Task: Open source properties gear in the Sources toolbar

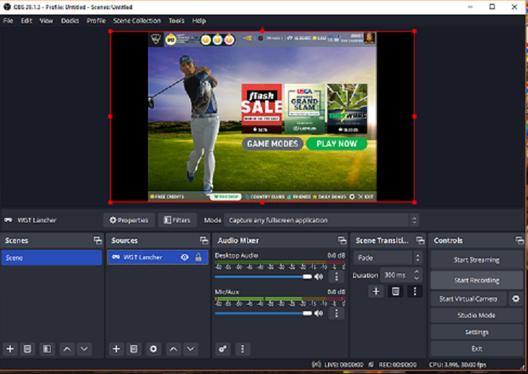Action: point(153,349)
